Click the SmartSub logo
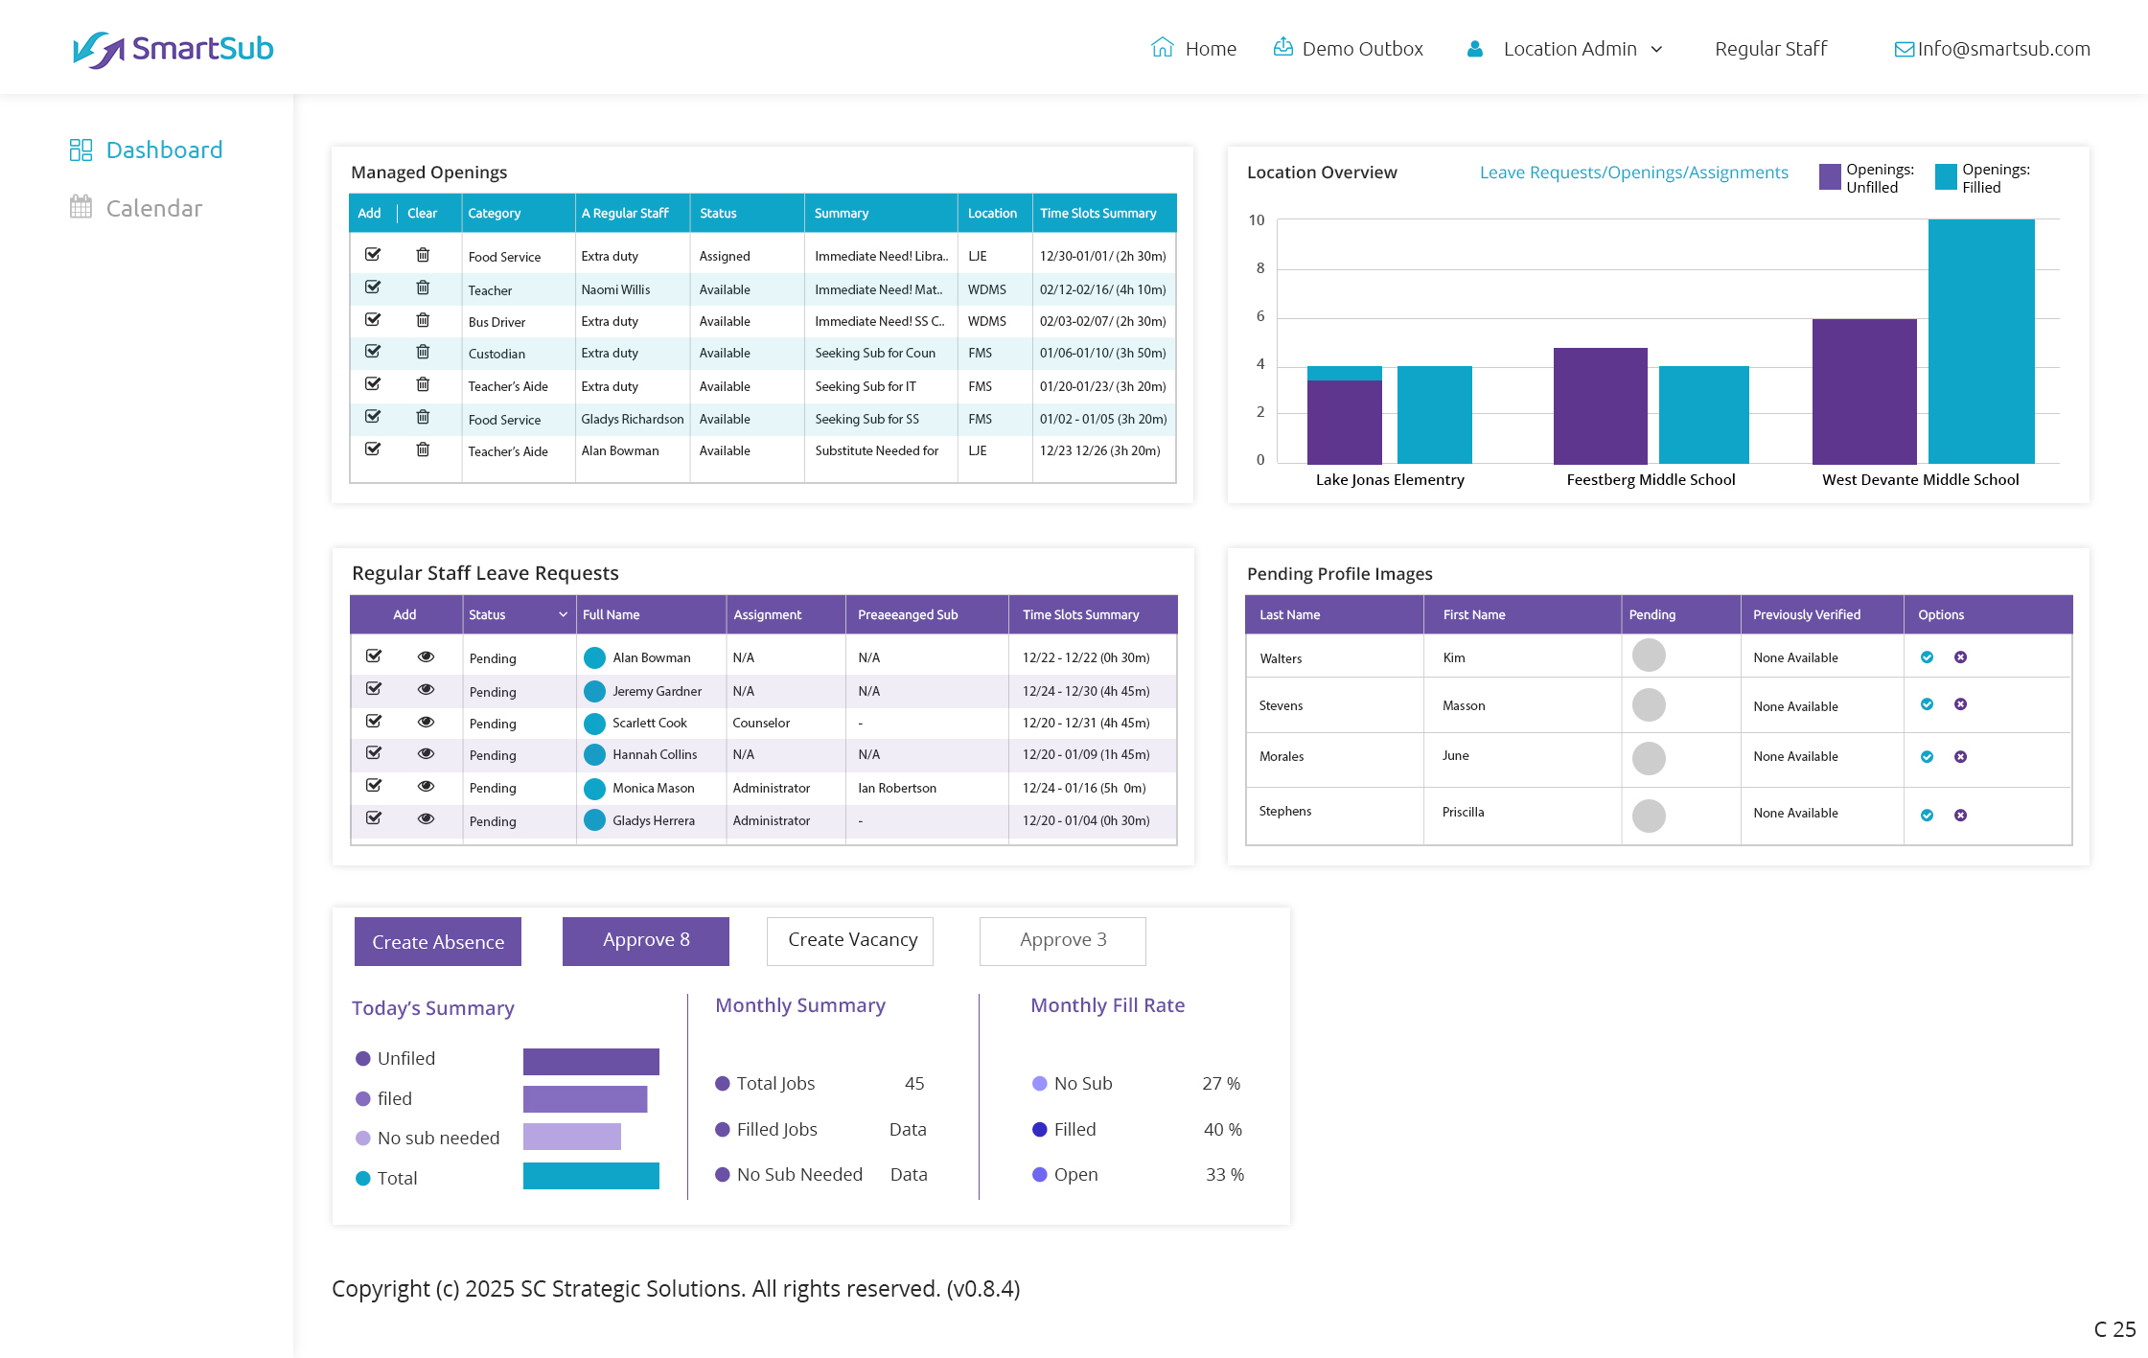2148x1358 pixels. click(173, 49)
